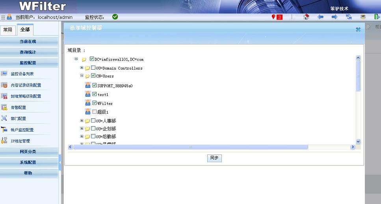The height and width of the screenshot is (204, 381).
Task: Click the 同步 button
Action: 214,158
